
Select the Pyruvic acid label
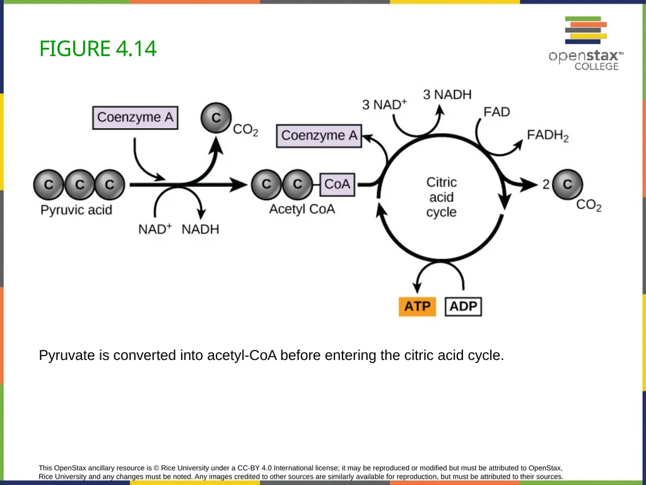(76, 210)
